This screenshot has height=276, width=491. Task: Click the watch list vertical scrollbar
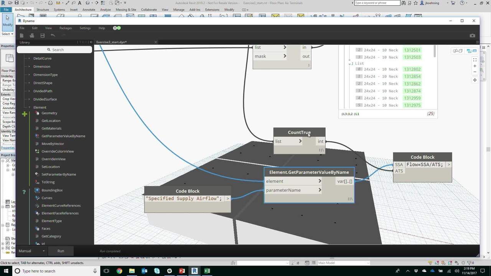tap(435, 52)
